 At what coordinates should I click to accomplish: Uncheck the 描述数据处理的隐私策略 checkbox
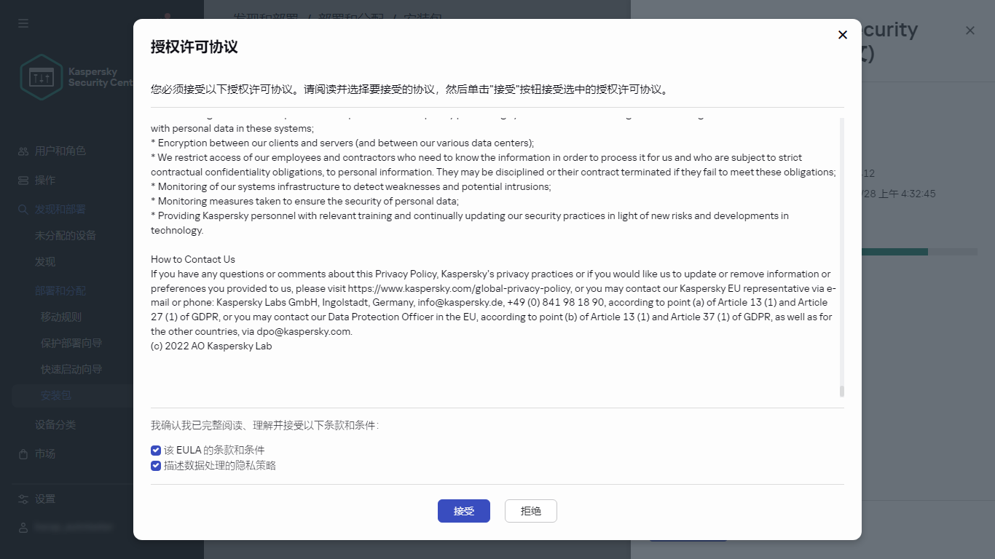coord(155,465)
